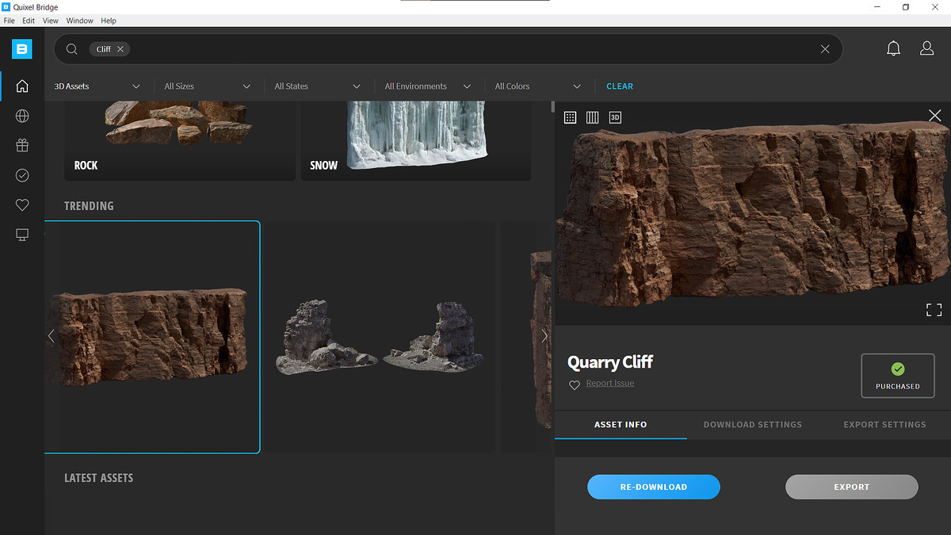
Task: Open the Edit menu
Action: tap(29, 21)
